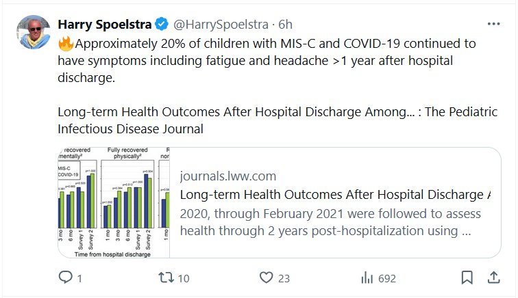Click the tweet text about MIS-C

tap(274, 60)
